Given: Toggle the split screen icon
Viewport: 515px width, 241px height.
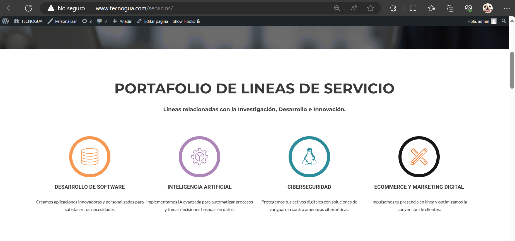Looking at the screenshot, I should pos(413,8).
